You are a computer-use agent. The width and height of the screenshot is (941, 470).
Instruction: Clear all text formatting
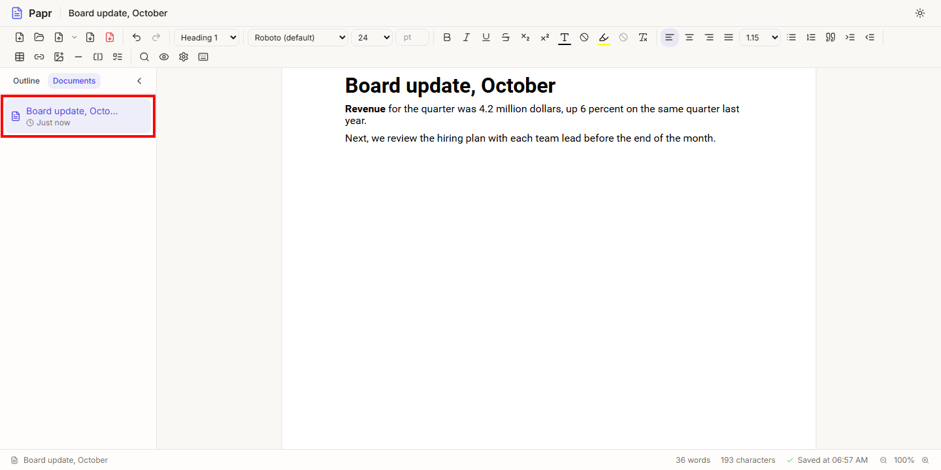[x=643, y=37]
